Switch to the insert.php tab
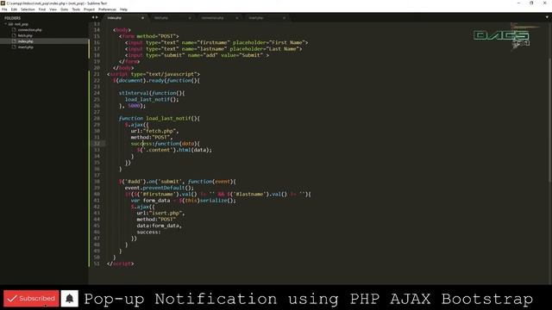 (266, 17)
